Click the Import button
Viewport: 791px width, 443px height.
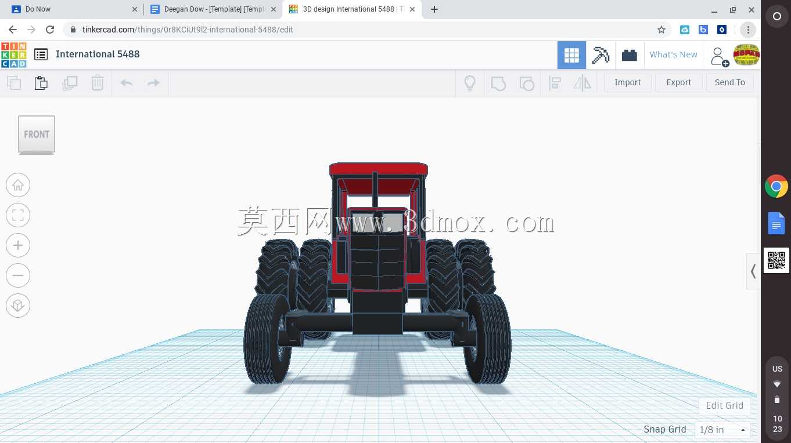tap(628, 82)
